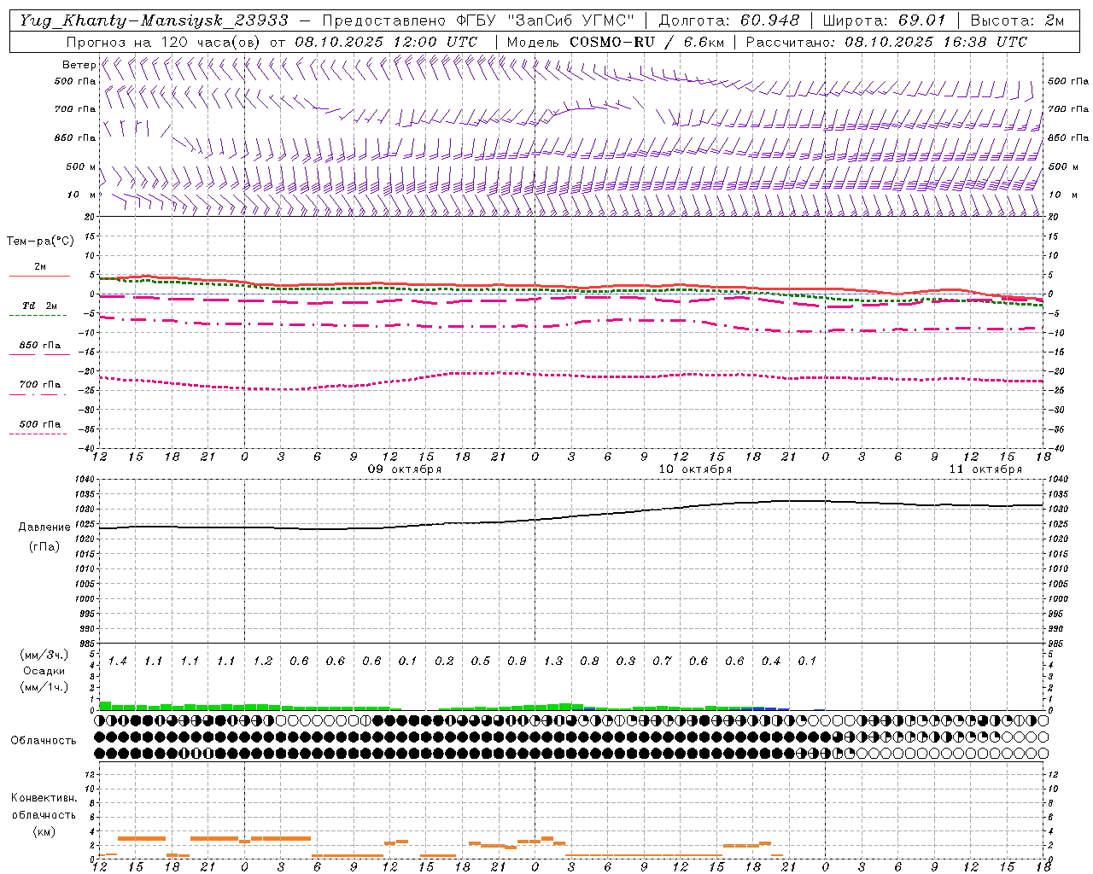Click the (мм/1ч.) unit label
The height and width of the screenshot is (874, 1093).
pyautogui.click(x=44, y=687)
